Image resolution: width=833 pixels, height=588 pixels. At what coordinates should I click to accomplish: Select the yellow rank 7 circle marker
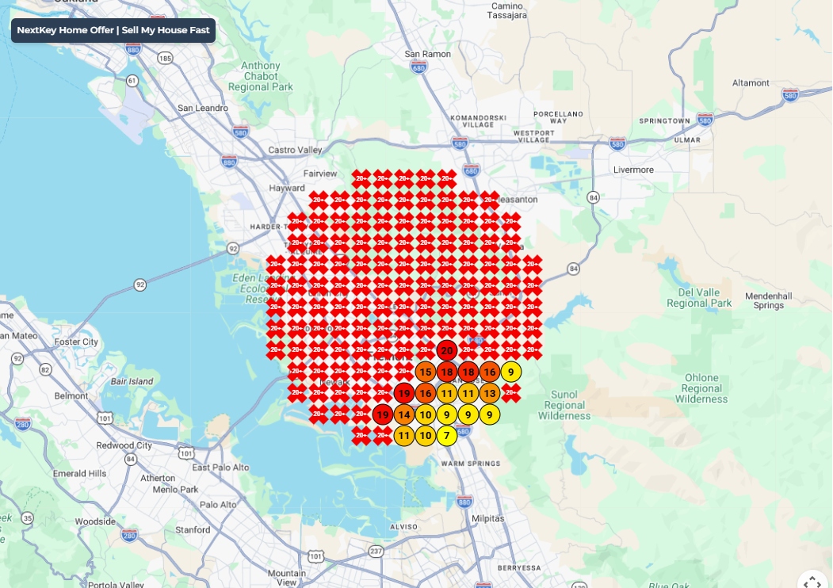click(x=447, y=436)
